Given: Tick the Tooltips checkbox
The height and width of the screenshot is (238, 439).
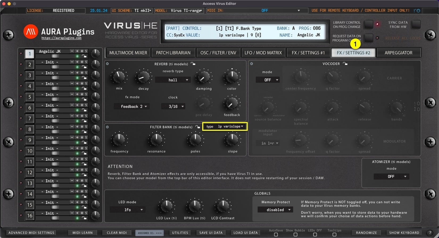Looking at the screenshot, I should 334,235.
